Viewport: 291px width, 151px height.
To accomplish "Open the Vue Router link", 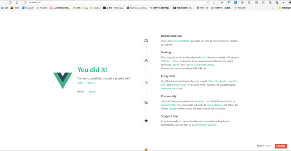I will click(x=221, y=81).
